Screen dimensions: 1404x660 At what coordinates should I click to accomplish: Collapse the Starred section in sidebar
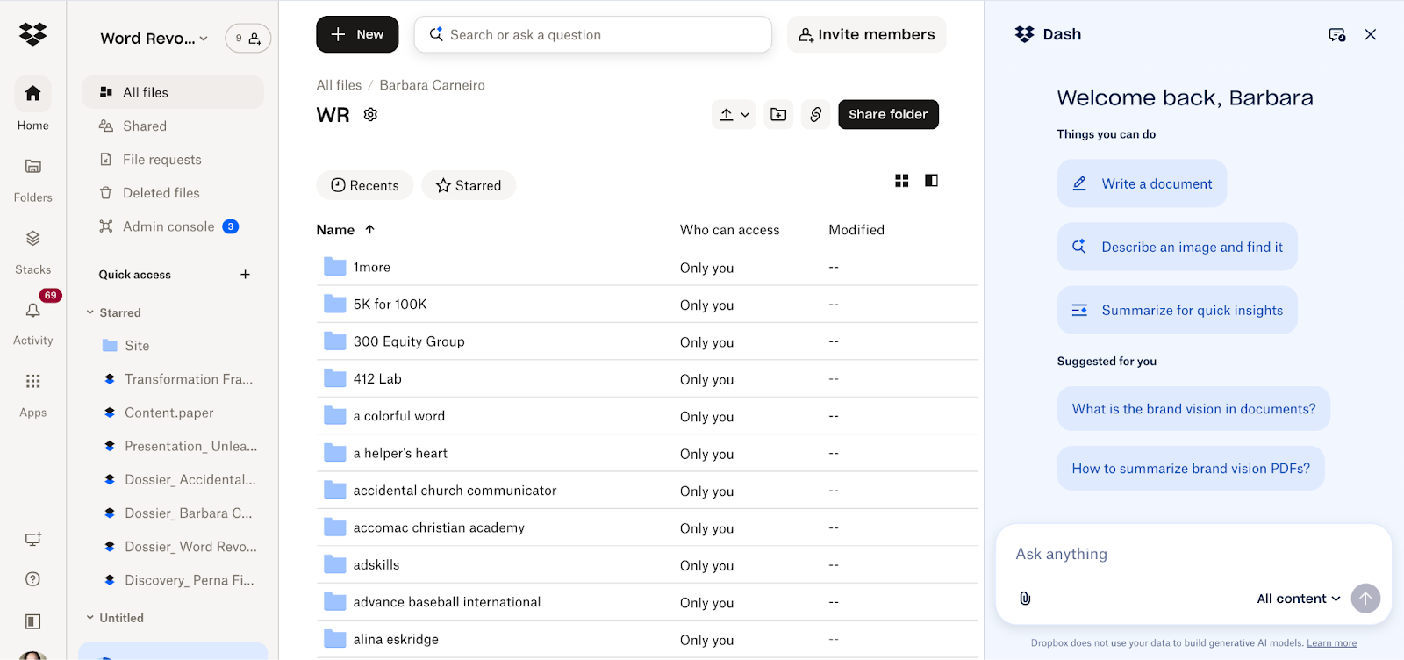(90, 312)
